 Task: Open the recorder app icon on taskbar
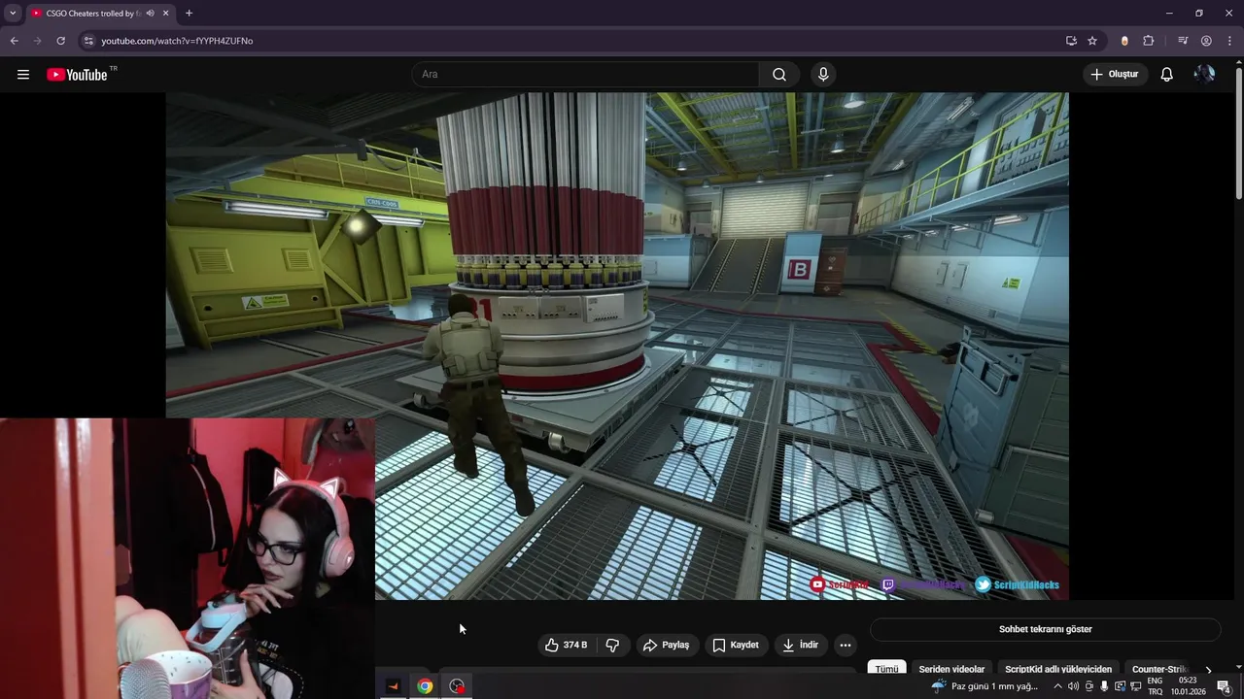point(457,686)
